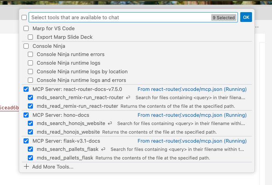Disable MCP Server react-router-docs-v7.5.0 checkbox
Image resolution: width=272 pixels, height=185 pixels.
pyautogui.click(x=26, y=89)
